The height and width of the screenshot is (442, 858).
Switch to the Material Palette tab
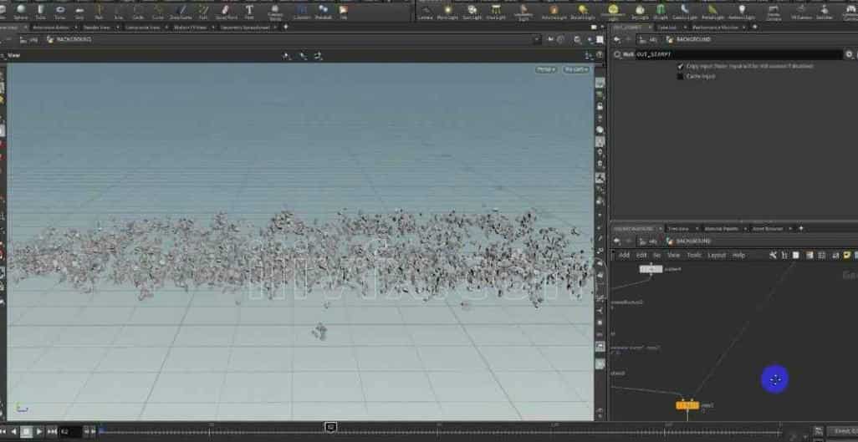pos(721,228)
